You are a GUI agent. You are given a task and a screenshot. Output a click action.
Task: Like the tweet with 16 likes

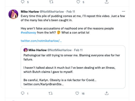(x=77, y=93)
